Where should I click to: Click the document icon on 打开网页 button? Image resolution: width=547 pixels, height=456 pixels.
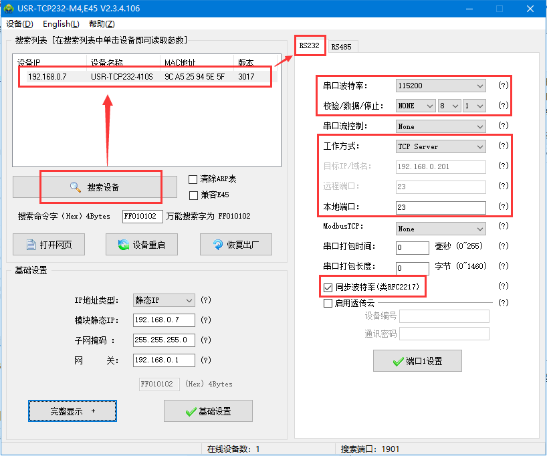click(31, 245)
